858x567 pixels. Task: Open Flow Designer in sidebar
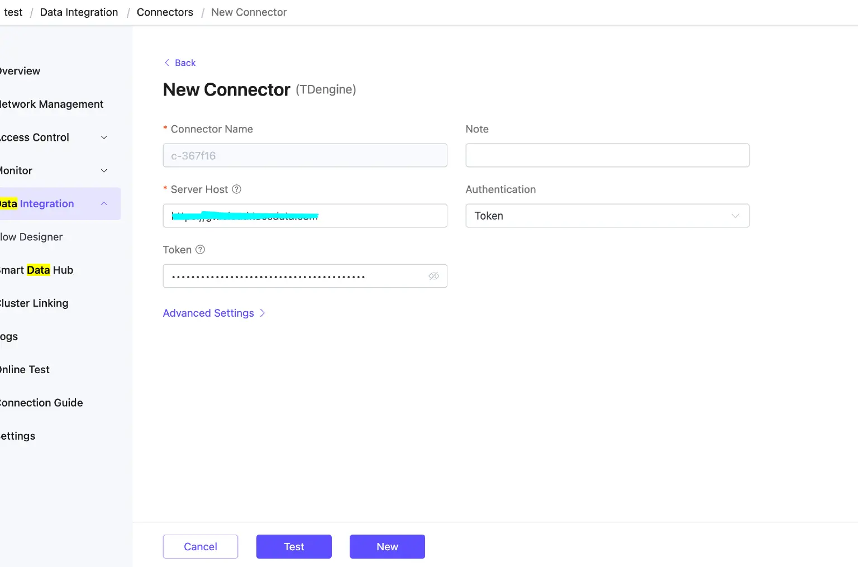tap(32, 237)
